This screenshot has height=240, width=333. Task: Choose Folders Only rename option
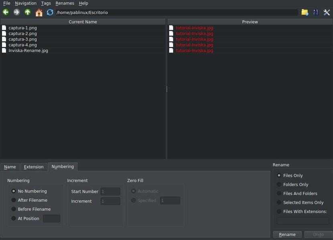[279, 185]
